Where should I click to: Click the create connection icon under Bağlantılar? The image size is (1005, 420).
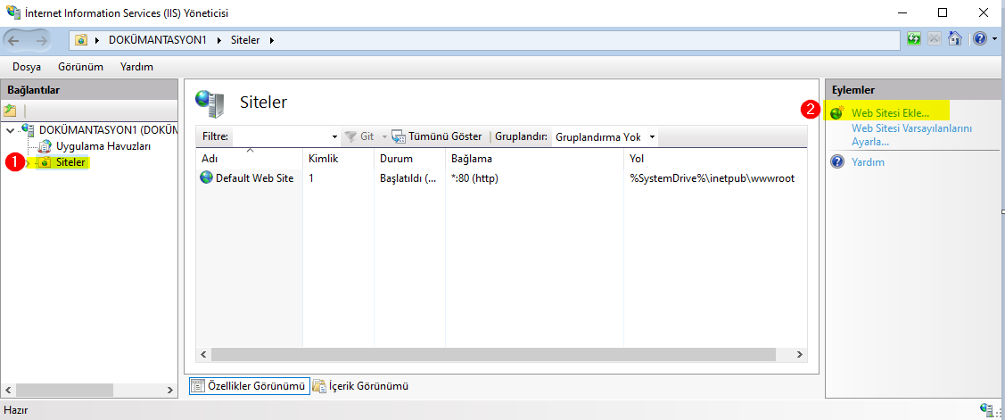10,110
